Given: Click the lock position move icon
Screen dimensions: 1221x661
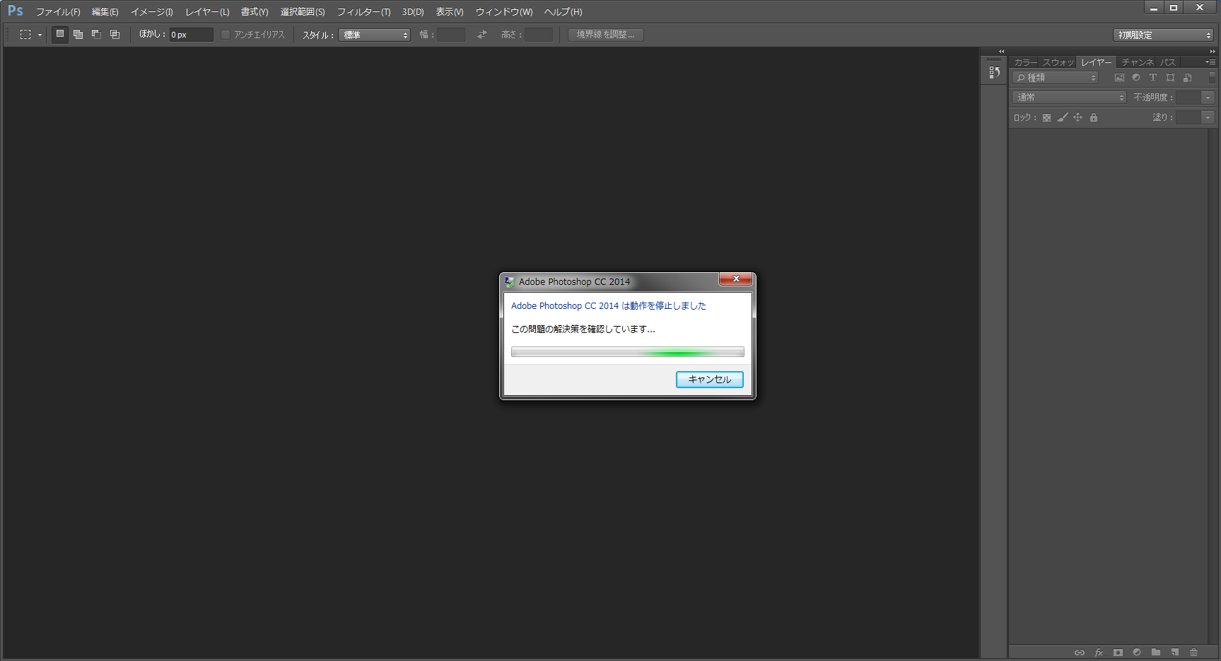Looking at the screenshot, I should [1077, 118].
